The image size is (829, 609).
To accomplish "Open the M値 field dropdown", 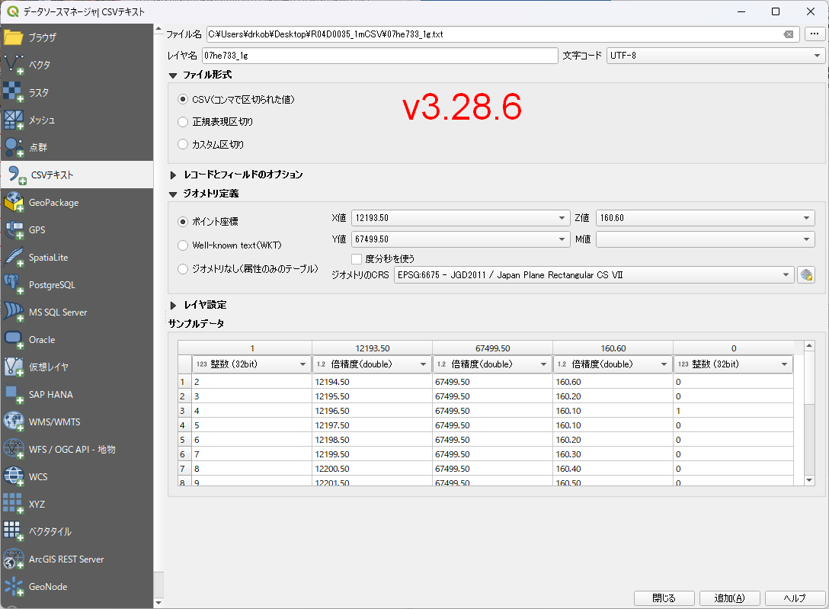I will [x=706, y=239].
